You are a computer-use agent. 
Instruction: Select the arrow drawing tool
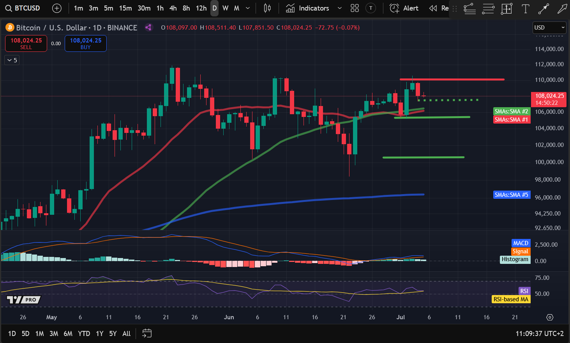[x=562, y=9]
